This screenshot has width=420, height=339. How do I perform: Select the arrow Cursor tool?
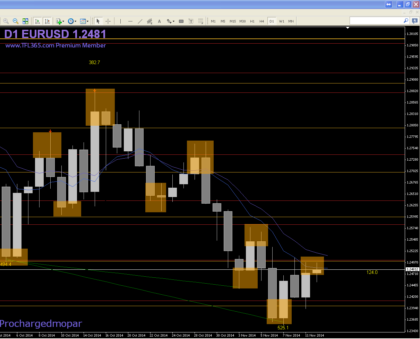pyautogui.click(x=98, y=21)
